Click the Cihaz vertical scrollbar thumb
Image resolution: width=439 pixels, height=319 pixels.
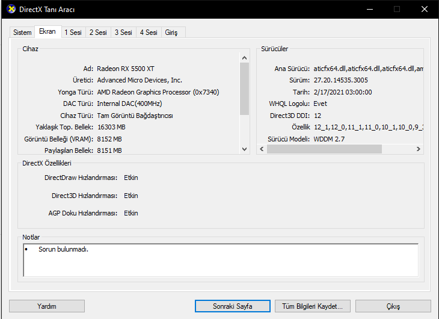coord(244,88)
